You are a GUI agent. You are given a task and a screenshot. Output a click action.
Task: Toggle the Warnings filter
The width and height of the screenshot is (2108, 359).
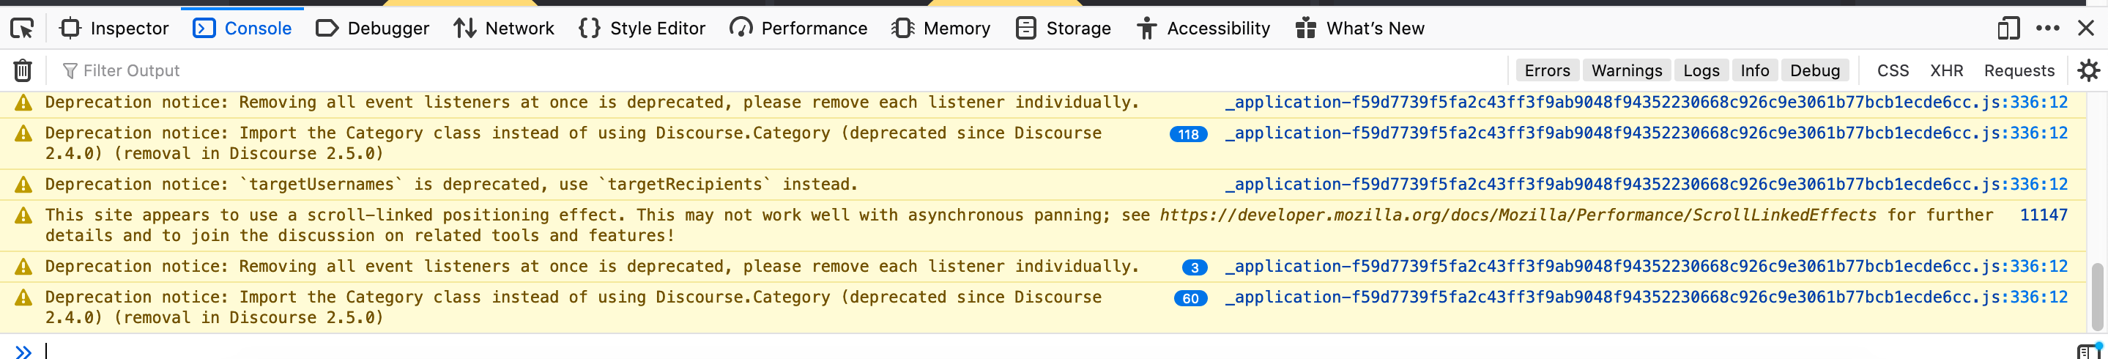click(x=1626, y=71)
